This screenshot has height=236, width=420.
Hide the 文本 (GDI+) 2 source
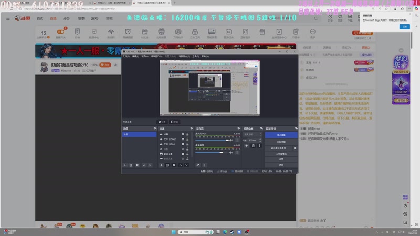pyautogui.click(x=183, y=139)
